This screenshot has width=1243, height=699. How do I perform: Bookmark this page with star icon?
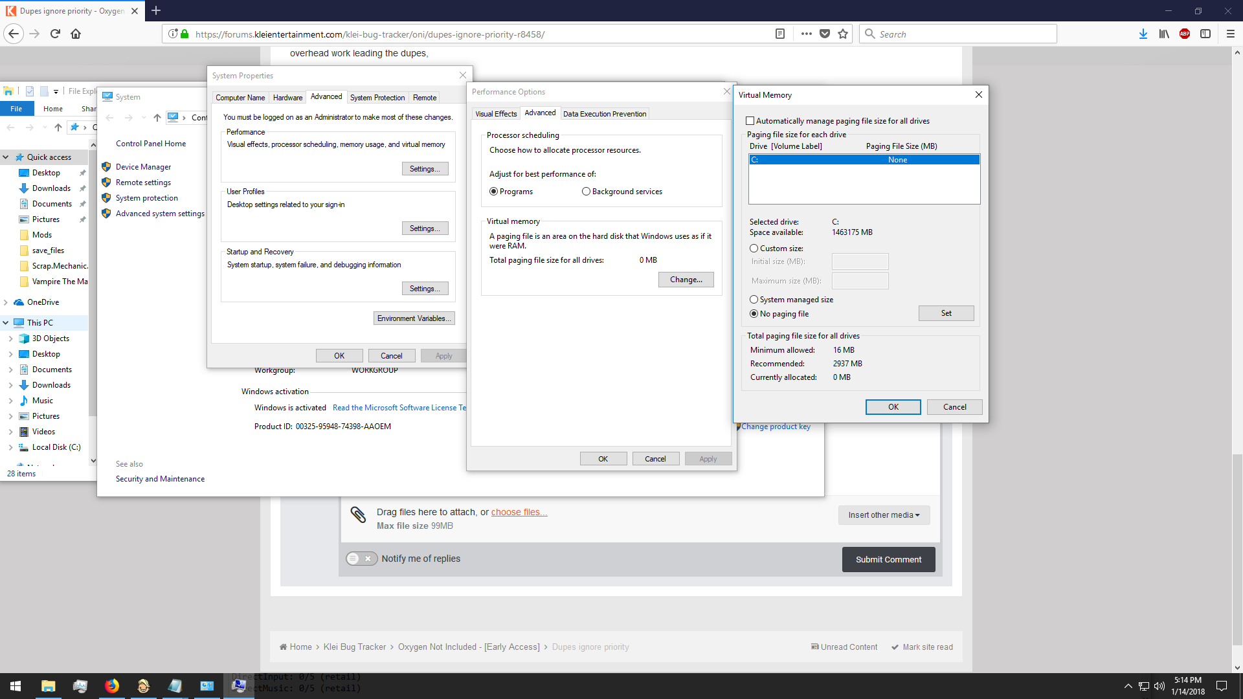point(843,34)
